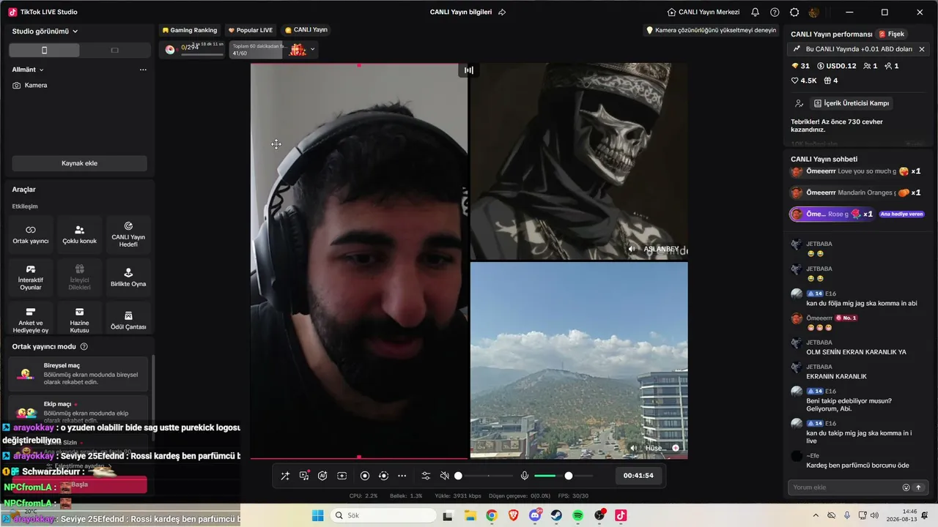Open settings gear in title bar
Viewport: 938px width, 527px height.
(794, 12)
